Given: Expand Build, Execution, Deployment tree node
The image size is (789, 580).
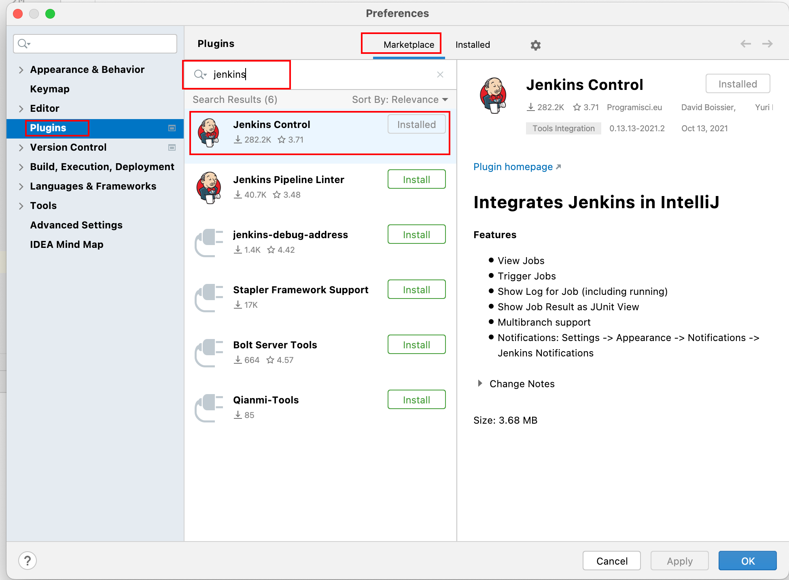Looking at the screenshot, I should [21, 167].
